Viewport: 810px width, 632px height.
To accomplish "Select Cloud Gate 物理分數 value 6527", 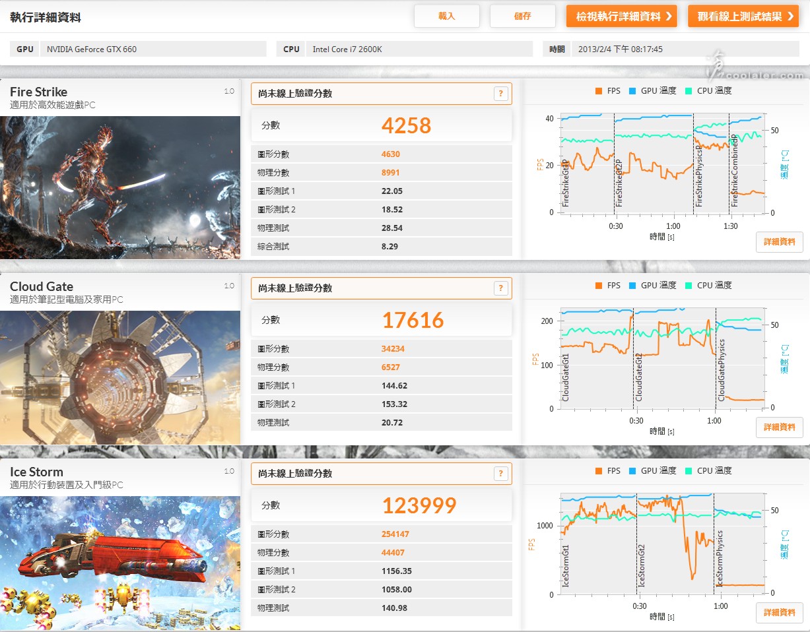I will click(x=391, y=367).
